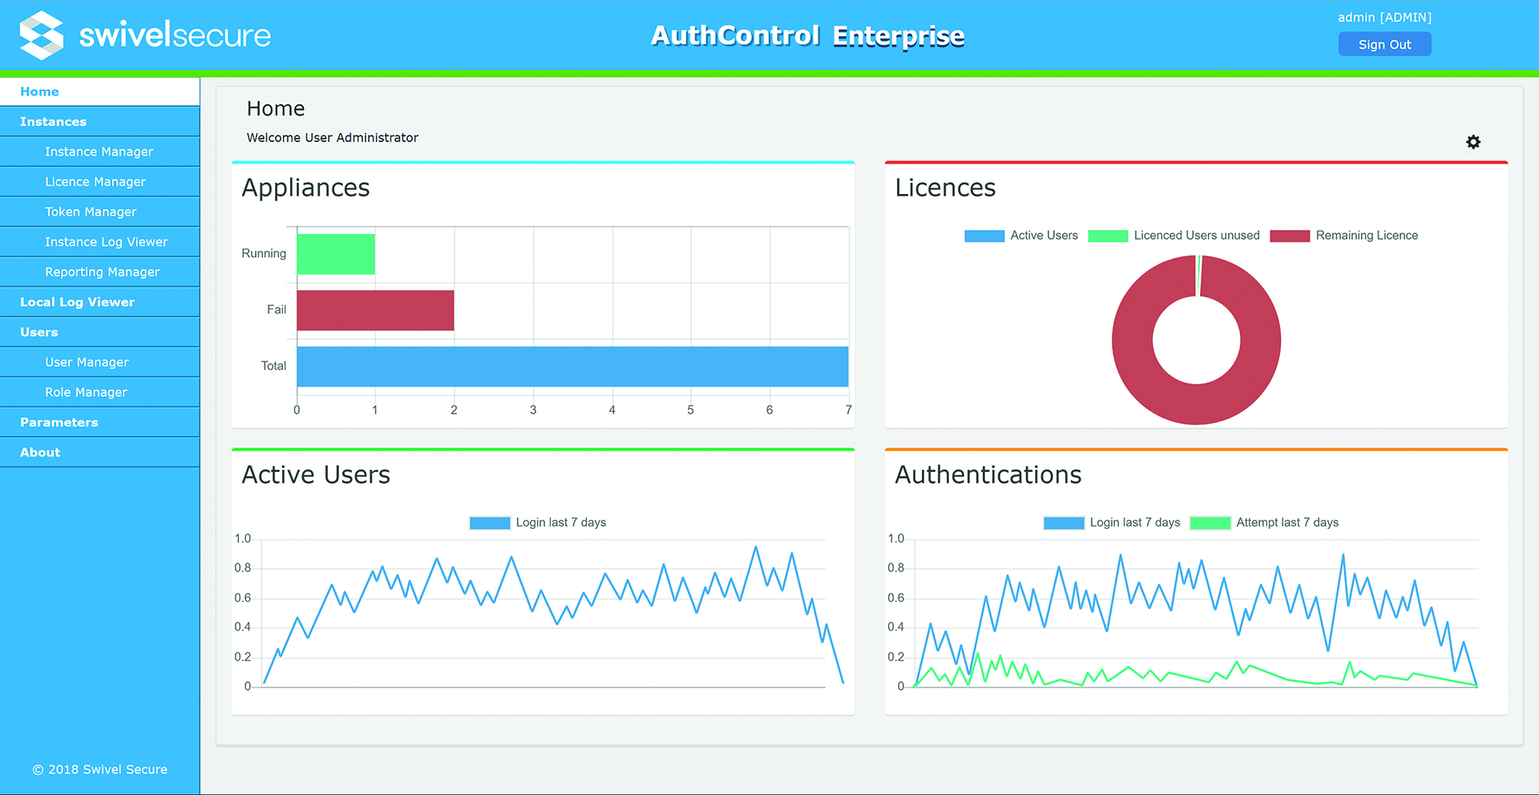Toggle Attempt last 7 days legend
Image resolution: width=1539 pixels, height=795 pixels.
(x=1210, y=523)
